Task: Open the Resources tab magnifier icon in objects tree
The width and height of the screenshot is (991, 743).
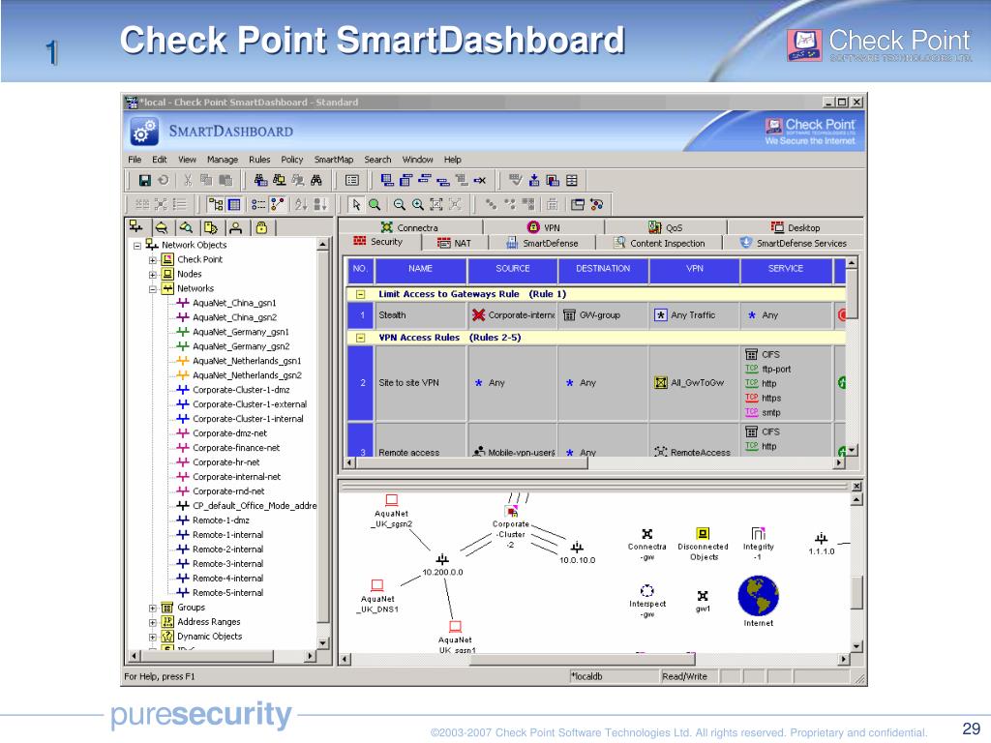Action: click(186, 227)
